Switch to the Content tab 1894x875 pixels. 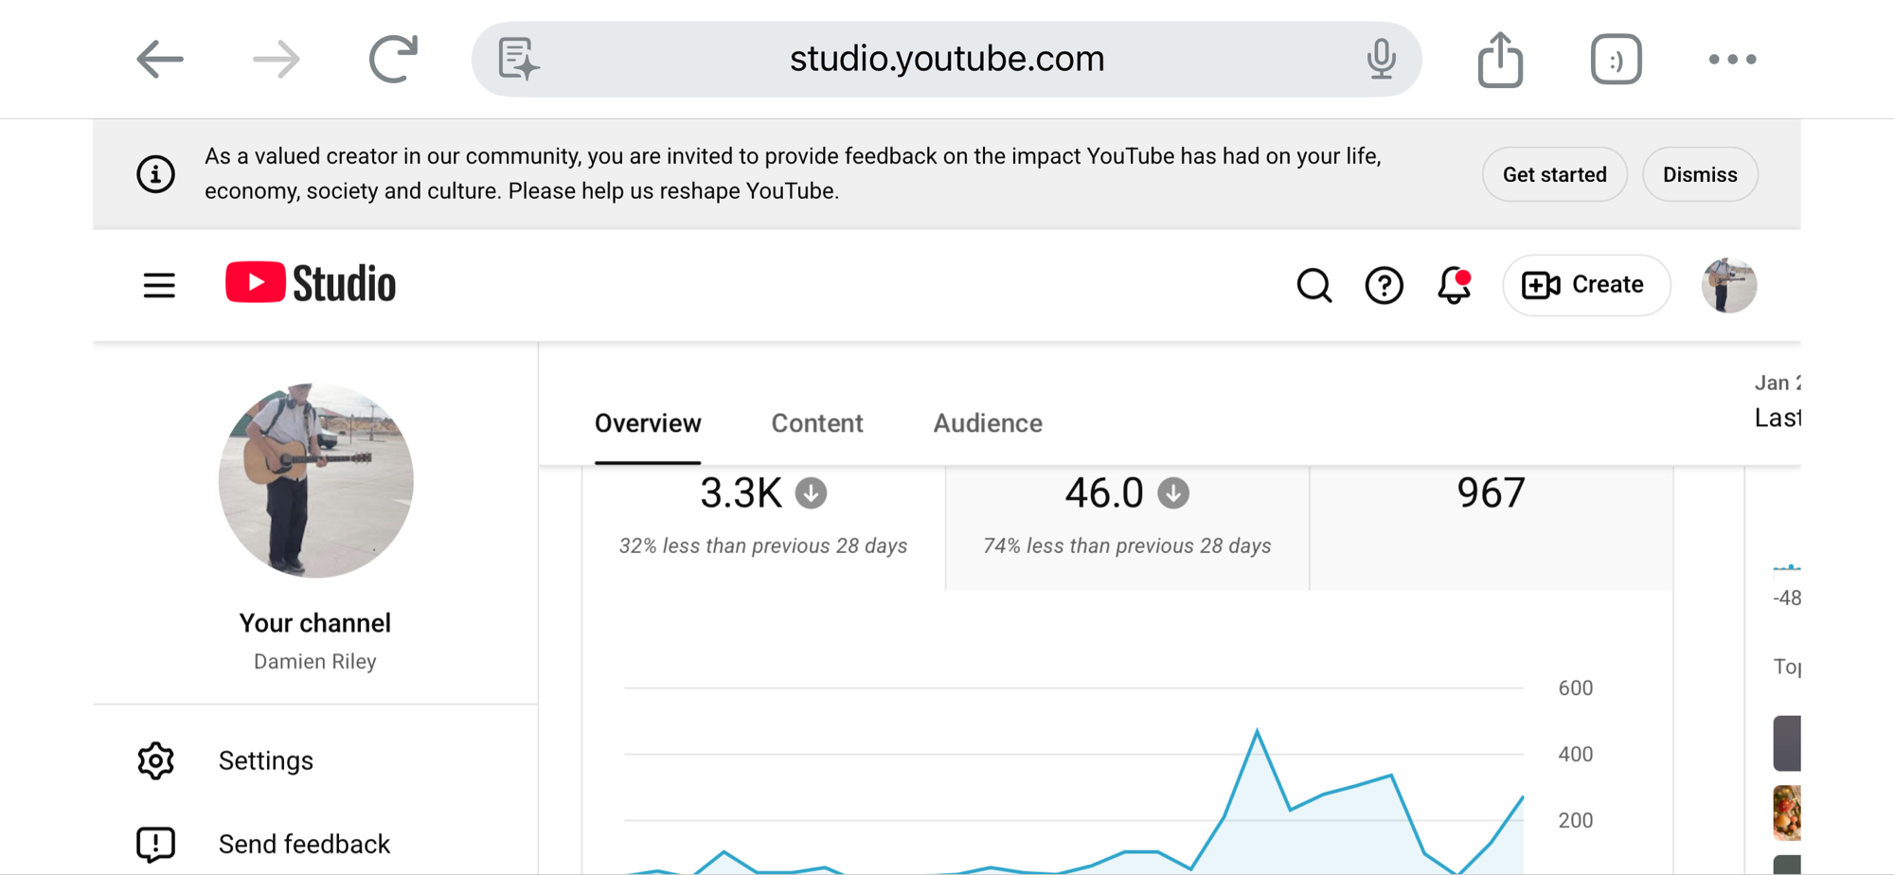click(x=816, y=423)
